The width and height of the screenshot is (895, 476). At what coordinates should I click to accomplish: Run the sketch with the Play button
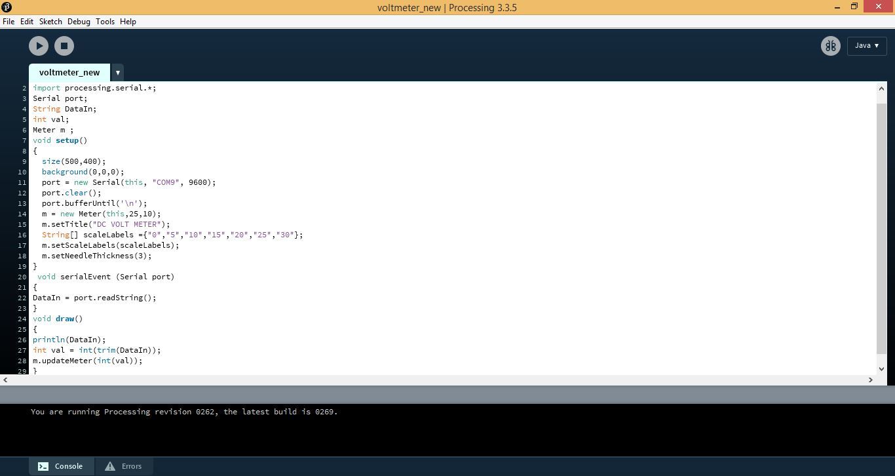pos(39,46)
